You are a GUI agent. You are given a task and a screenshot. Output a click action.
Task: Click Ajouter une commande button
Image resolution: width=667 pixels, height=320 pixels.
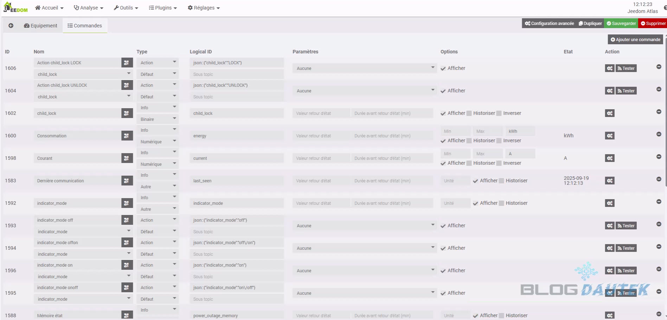pyautogui.click(x=635, y=39)
